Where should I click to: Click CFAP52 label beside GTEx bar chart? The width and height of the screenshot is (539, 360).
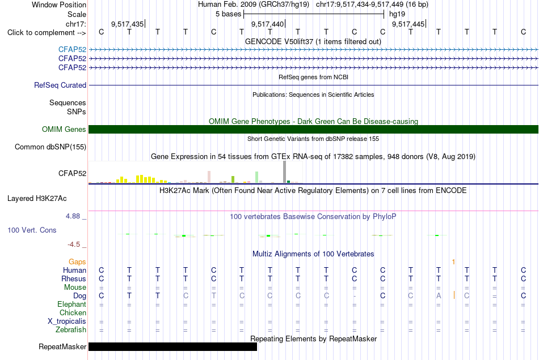click(72, 173)
